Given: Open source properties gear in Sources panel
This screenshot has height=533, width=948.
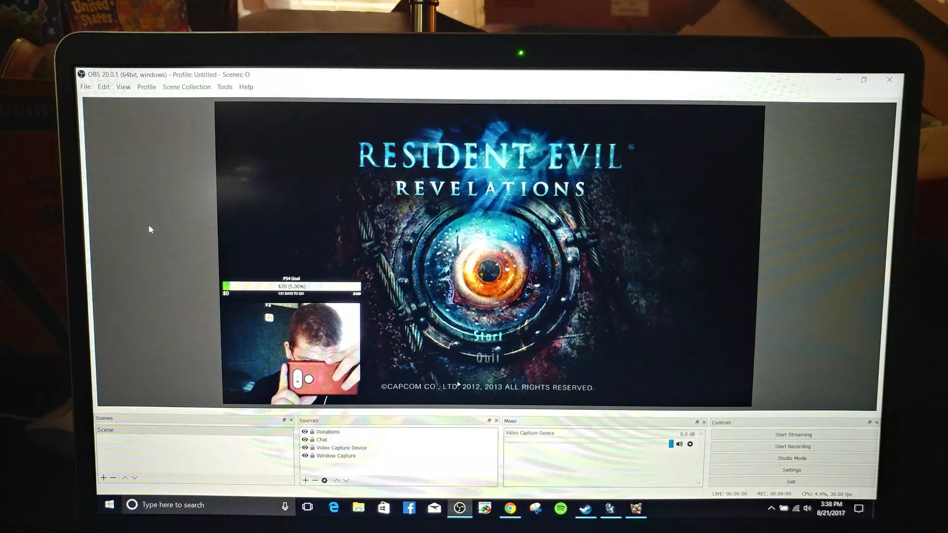Looking at the screenshot, I should tap(324, 480).
